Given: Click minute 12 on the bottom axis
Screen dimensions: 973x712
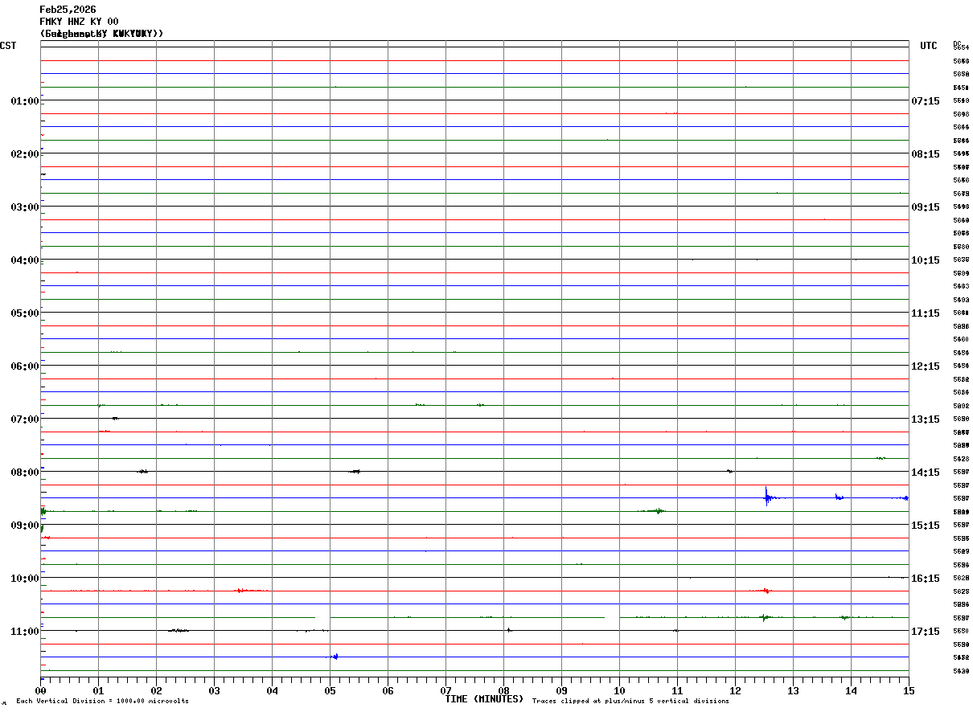Looking at the screenshot, I should click(735, 690).
